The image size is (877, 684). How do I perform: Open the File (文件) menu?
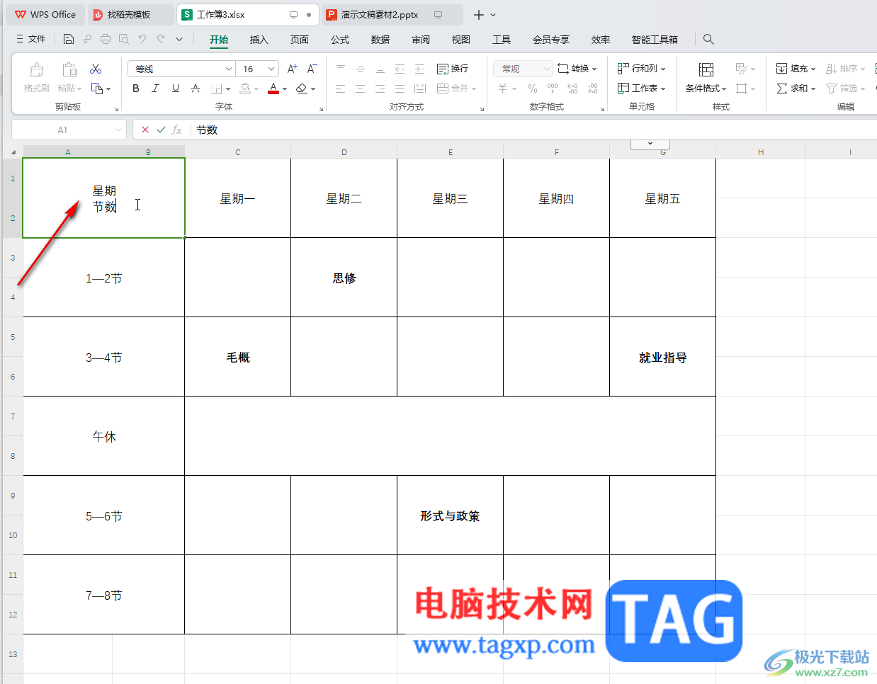click(x=30, y=39)
